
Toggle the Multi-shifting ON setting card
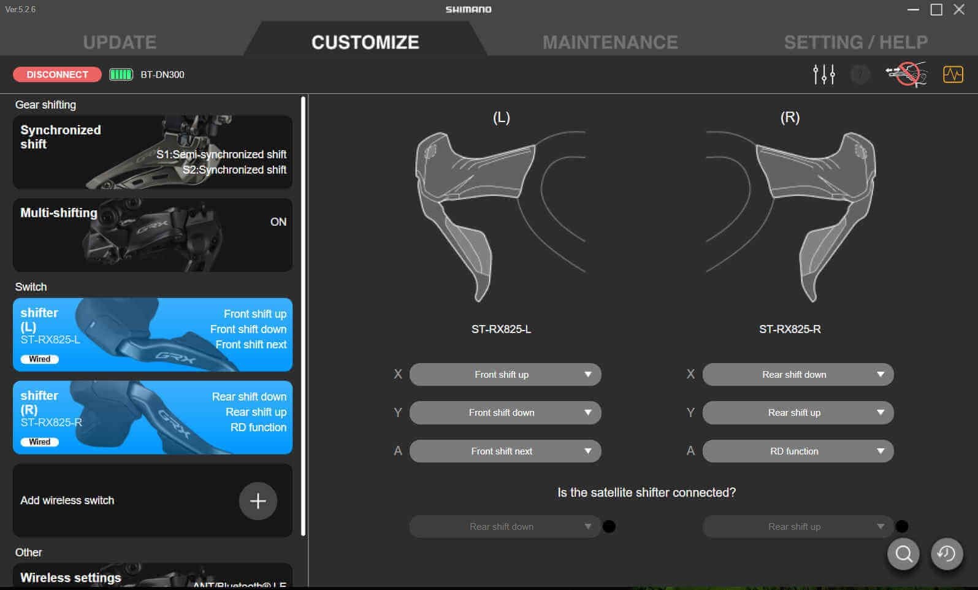(152, 234)
